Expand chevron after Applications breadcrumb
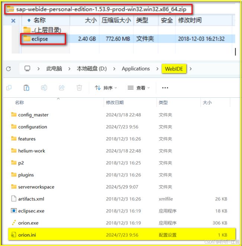 157,69
